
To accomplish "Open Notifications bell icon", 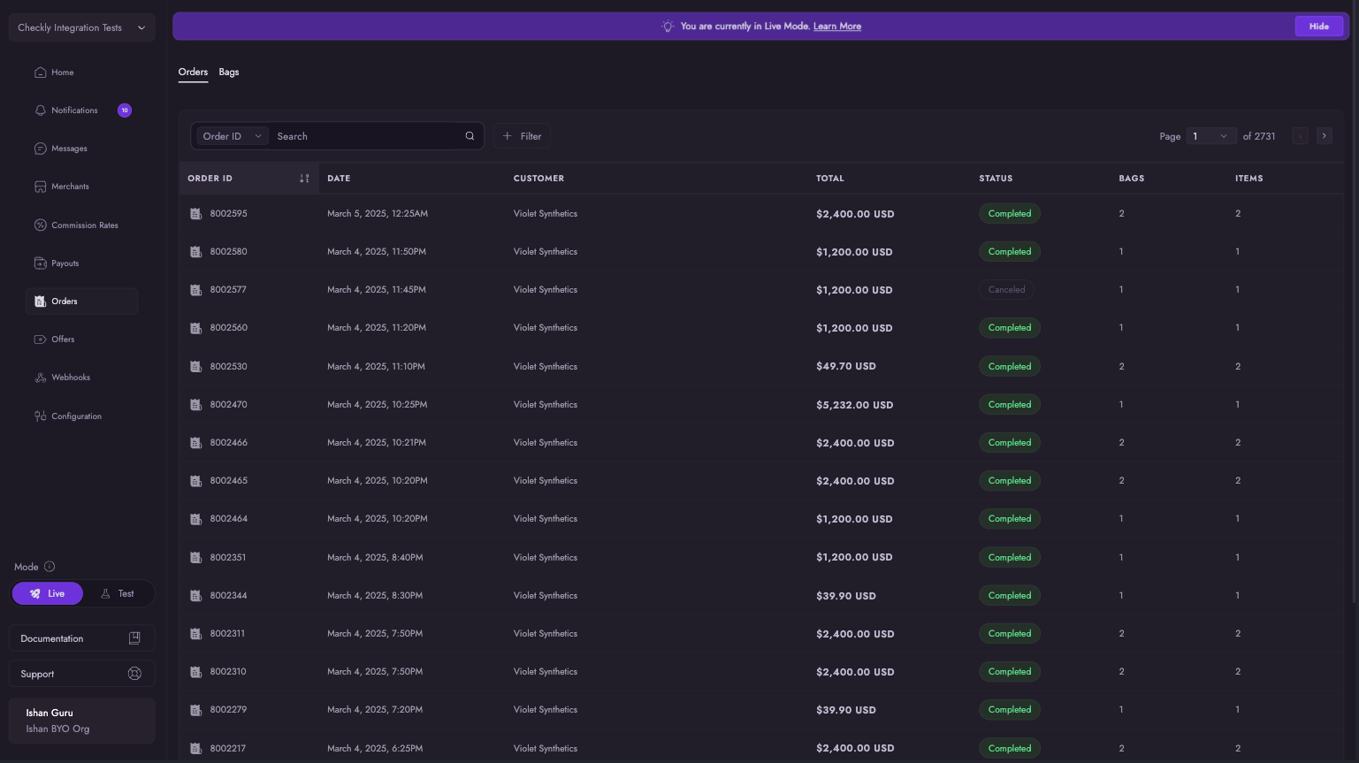I will [x=40, y=111].
